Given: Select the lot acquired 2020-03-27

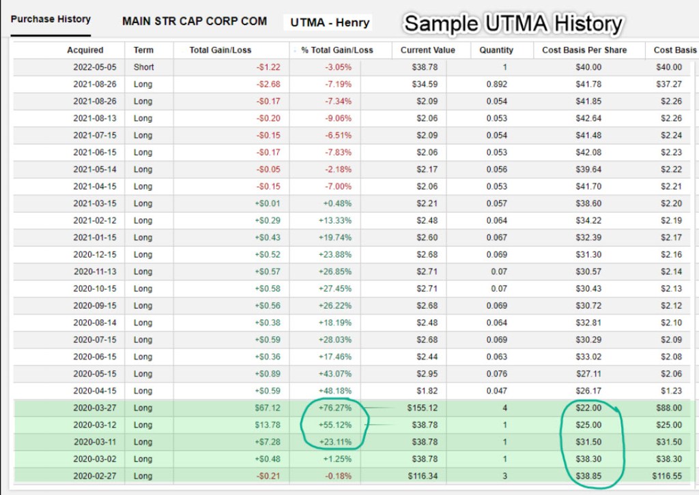Looking at the screenshot, I should point(95,408).
